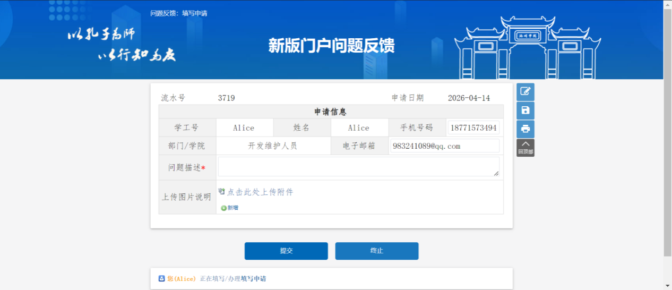Click the 新版门户问题反馈 banner title
This screenshot has height=290, width=672.
tap(331, 46)
